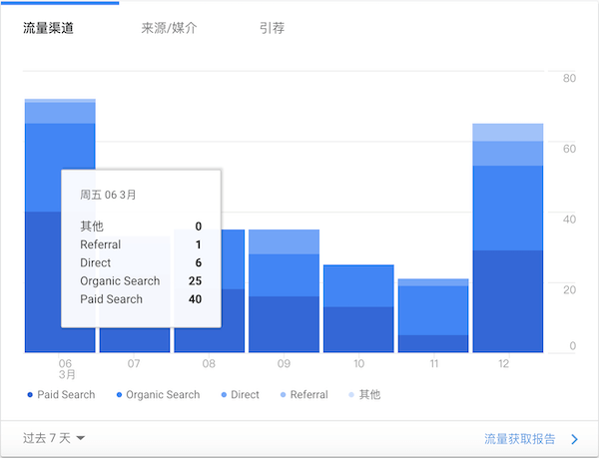Click the y-axis value 20

coord(569,289)
